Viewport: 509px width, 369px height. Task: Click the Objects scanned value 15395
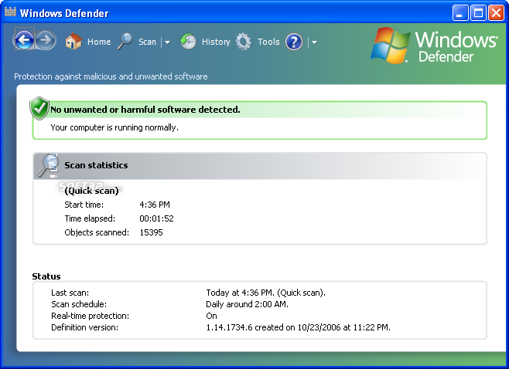tap(152, 232)
